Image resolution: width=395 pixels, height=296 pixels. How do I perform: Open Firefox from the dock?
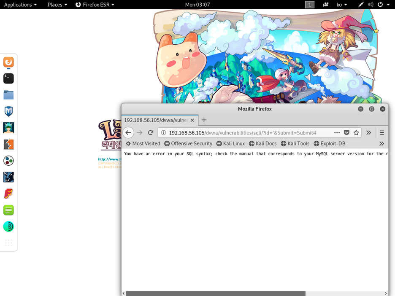(x=8, y=62)
